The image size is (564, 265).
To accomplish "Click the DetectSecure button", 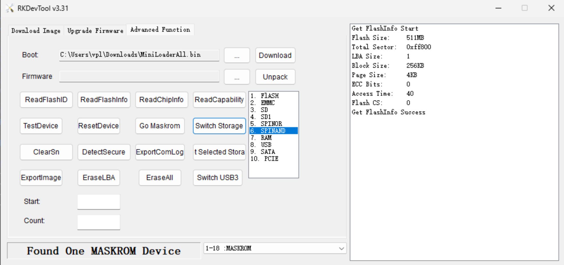I will click(x=104, y=152).
